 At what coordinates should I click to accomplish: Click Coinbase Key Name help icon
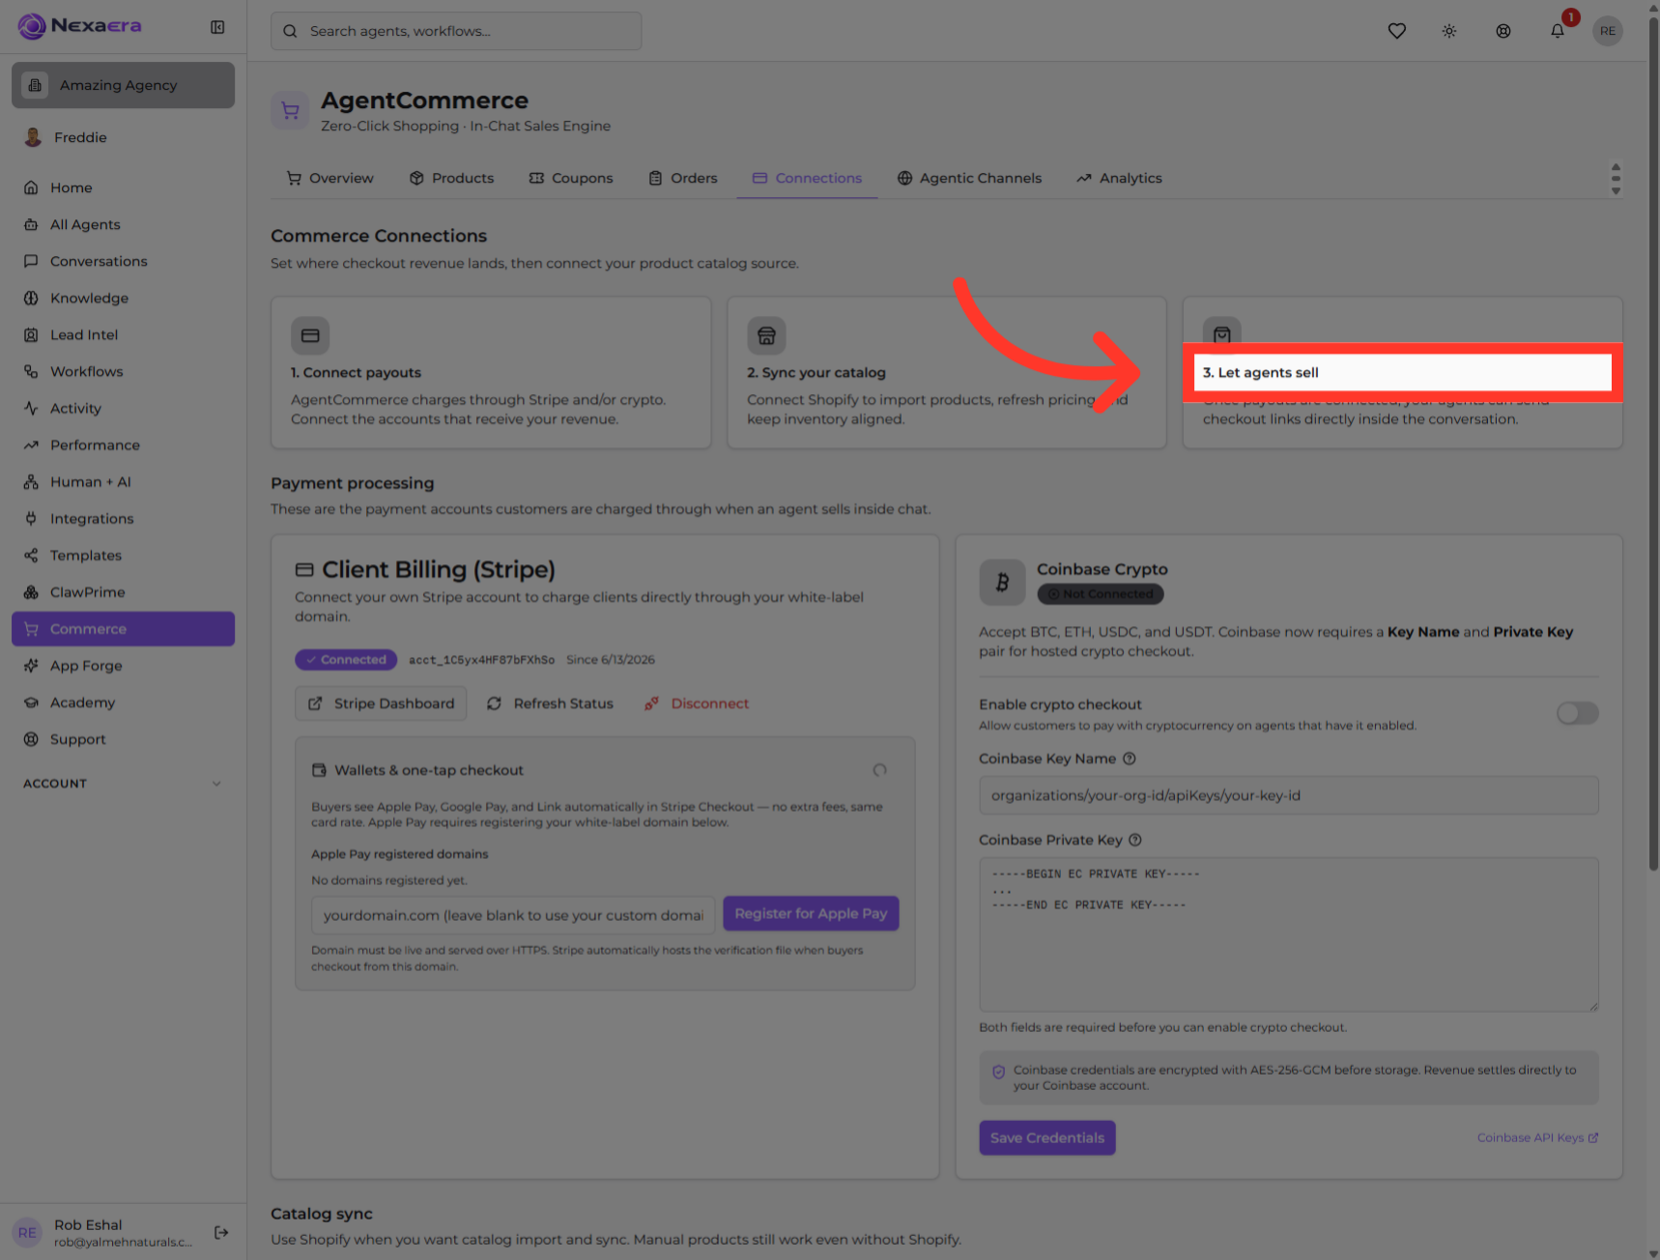point(1130,759)
